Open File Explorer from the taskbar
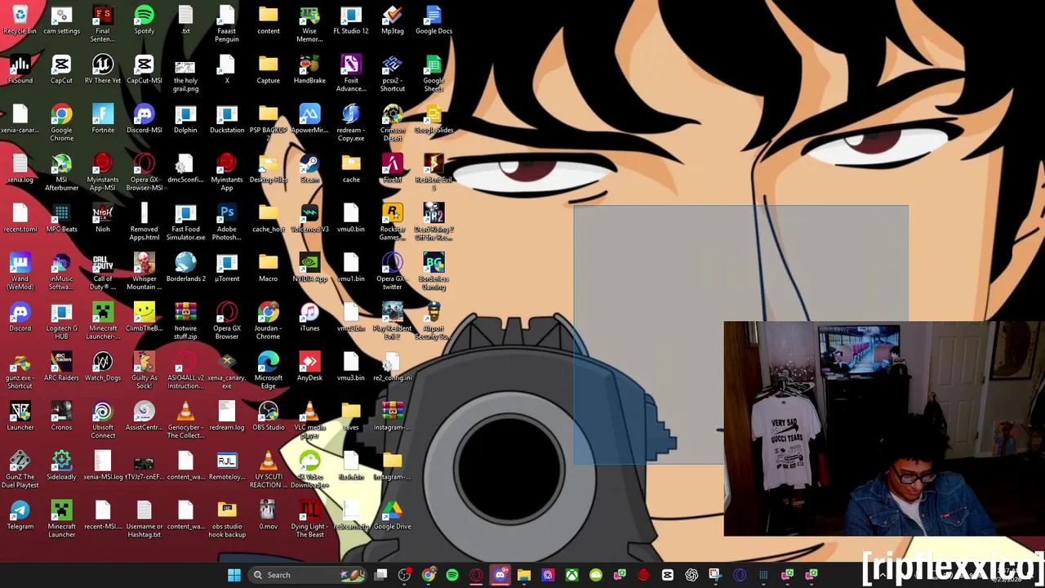Image resolution: width=1045 pixels, height=588 pixels. [524, 575]
